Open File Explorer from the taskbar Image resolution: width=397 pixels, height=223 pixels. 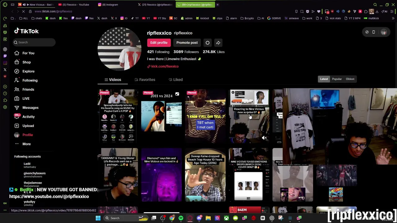click(208, 218)
